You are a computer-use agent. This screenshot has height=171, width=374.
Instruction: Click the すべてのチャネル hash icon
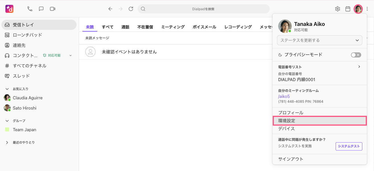[x=7, y=66]
